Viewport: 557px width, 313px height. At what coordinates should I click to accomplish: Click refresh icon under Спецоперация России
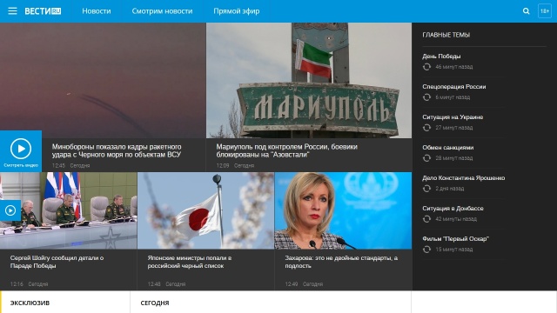(426, 97)
